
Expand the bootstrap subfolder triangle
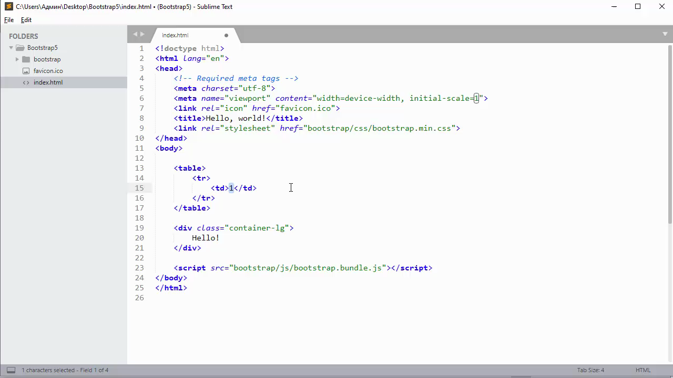(17, 59)
